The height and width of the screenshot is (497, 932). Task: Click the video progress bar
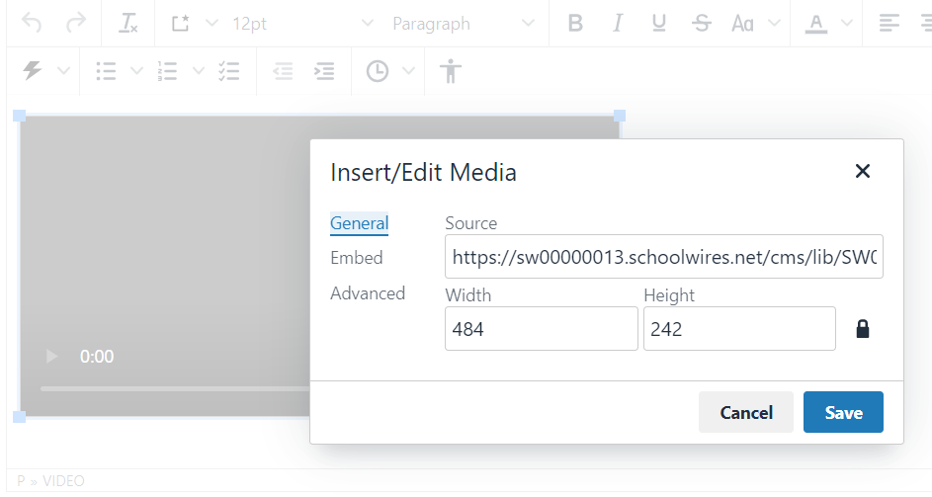tap(175, 388)
